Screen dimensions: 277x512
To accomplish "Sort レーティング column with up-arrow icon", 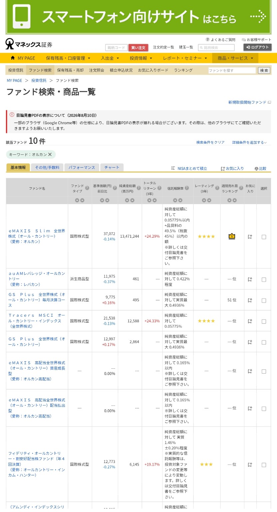I will coord(209,200).
